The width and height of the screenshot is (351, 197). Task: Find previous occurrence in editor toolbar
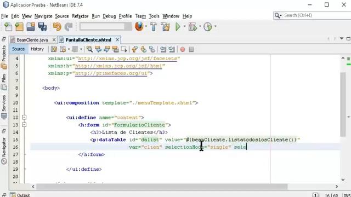click(x=98, y=49)
